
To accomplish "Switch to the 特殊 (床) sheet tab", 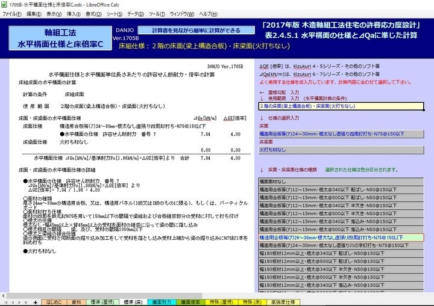I will (x=252, y=302).
